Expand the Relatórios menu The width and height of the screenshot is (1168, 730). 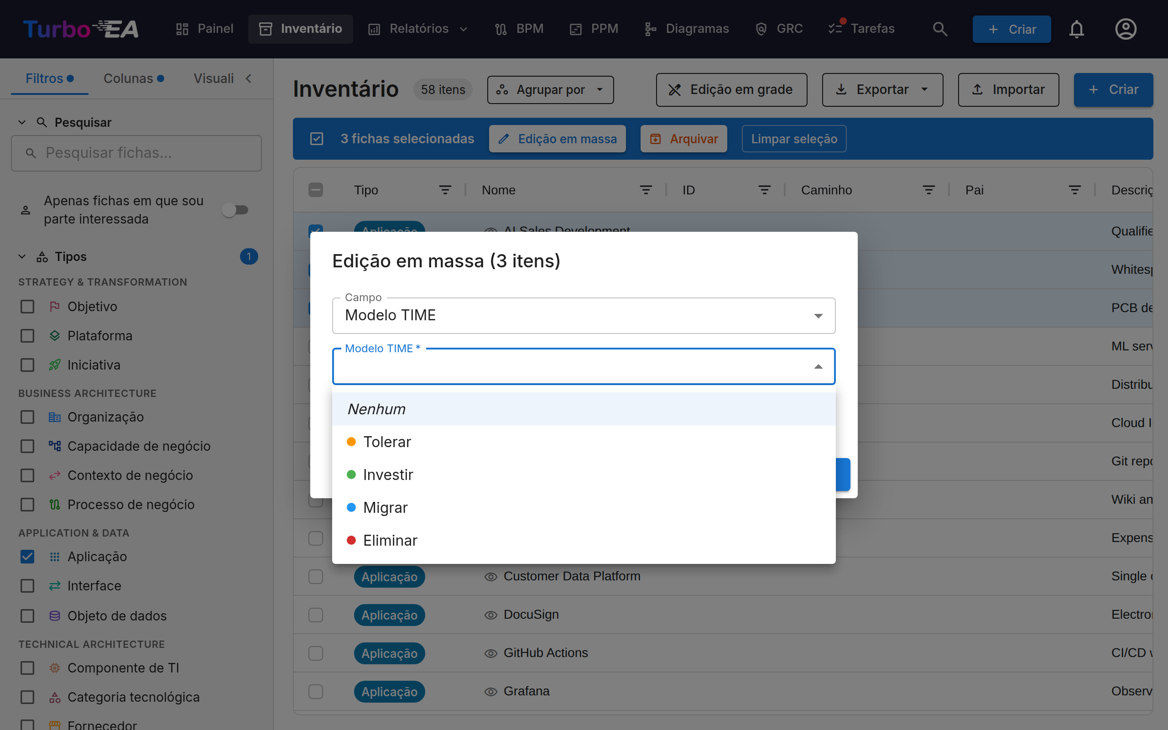[418, 29]
